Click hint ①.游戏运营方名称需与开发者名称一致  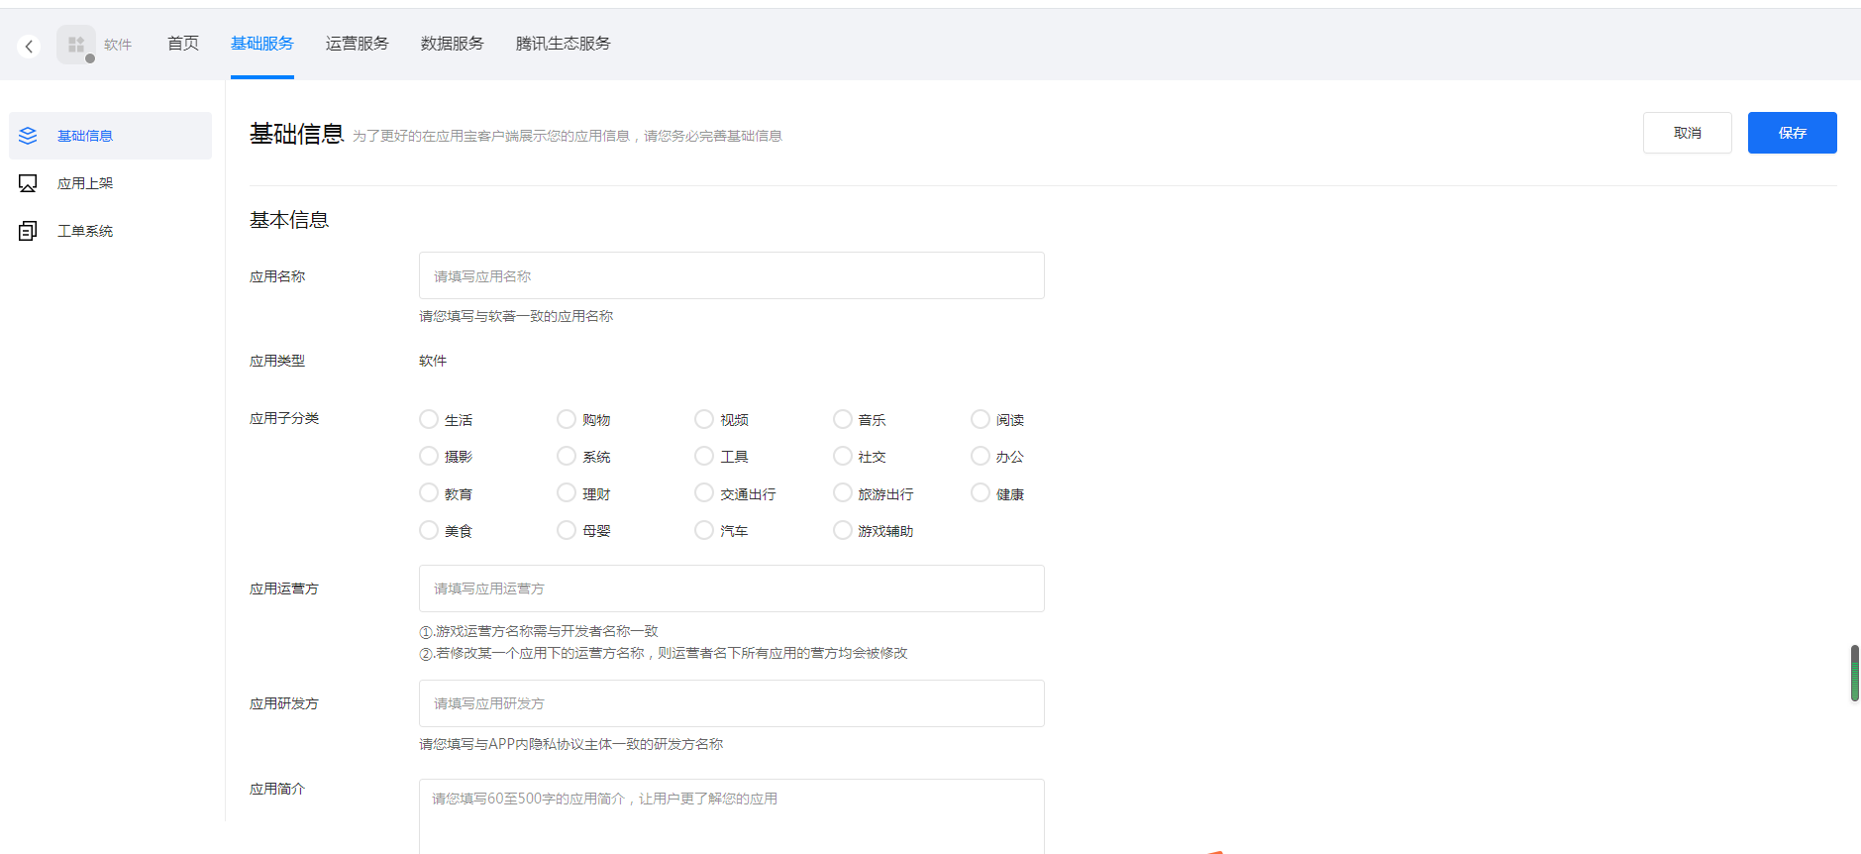(x=539, y=631)
